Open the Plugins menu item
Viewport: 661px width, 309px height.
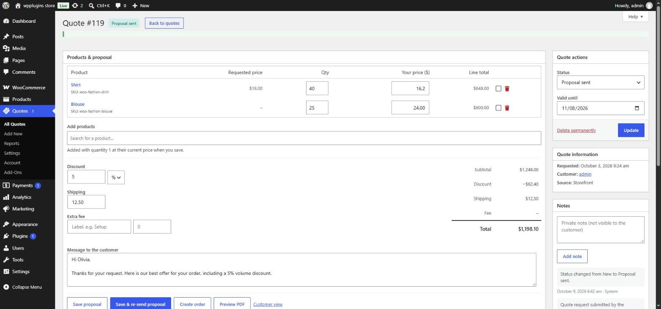pyautogui.click(x=20, y=236)
